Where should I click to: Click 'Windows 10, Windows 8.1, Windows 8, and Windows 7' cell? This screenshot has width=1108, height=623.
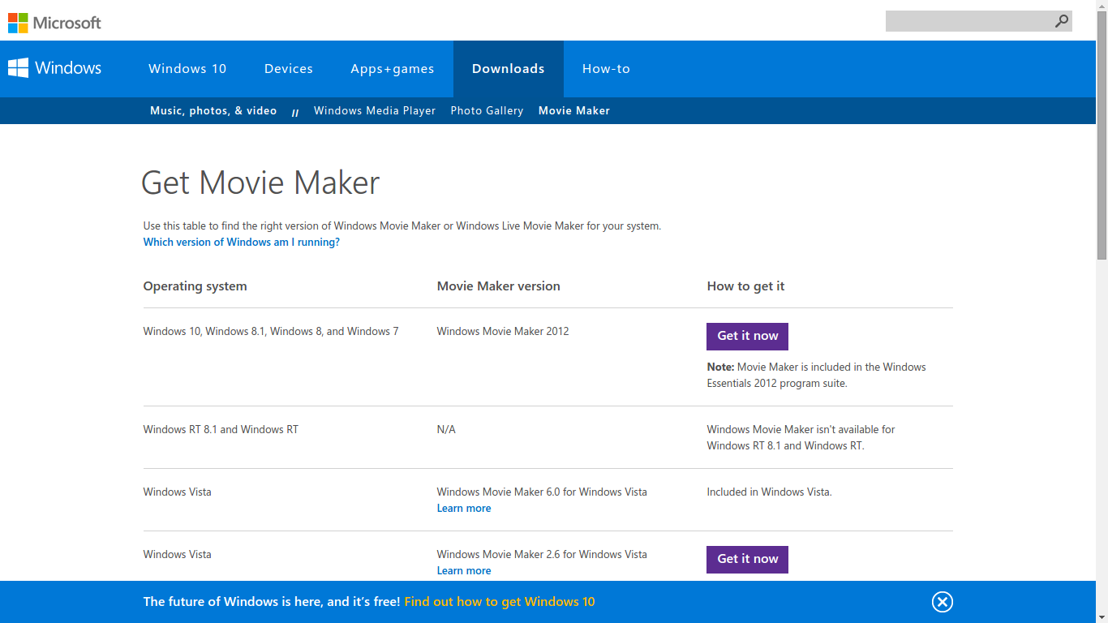[271, 331]
